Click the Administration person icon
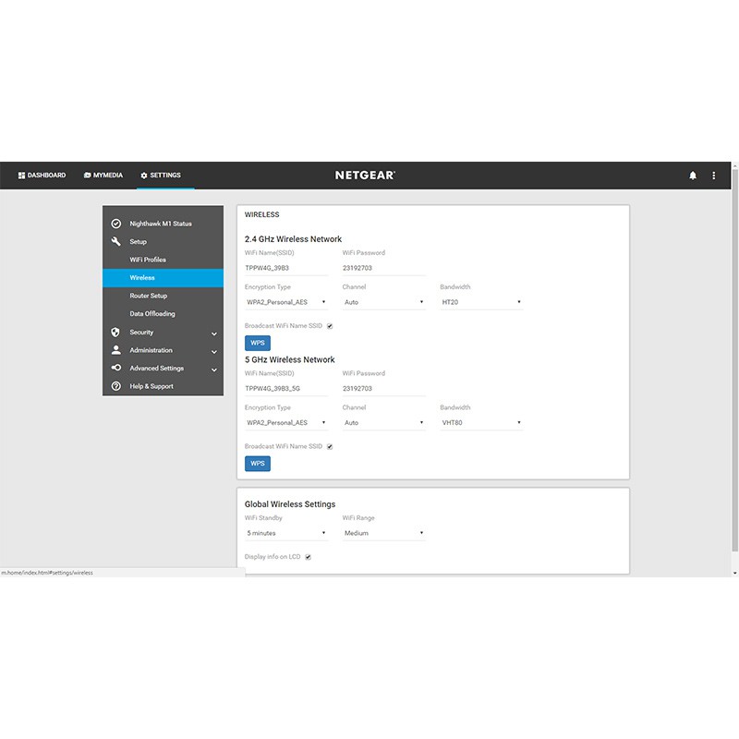The width and height of the screenshot is (739, 739). pos(115,350)
